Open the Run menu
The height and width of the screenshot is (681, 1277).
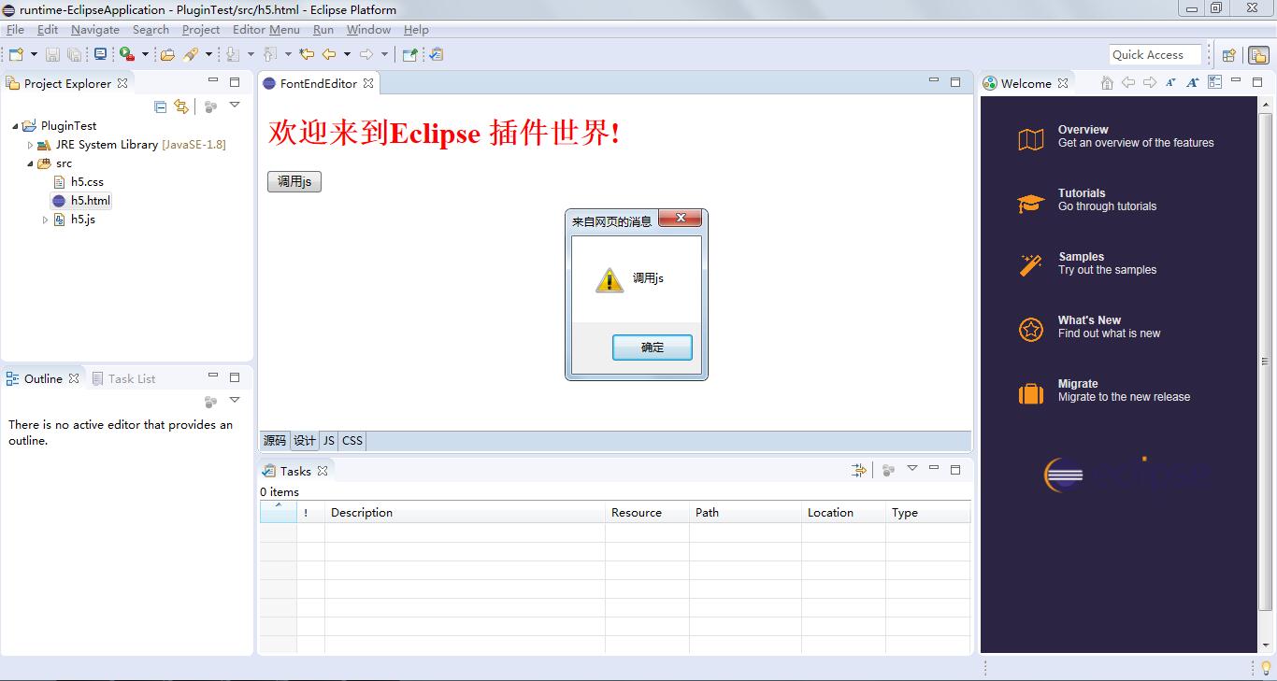[323, 29]
